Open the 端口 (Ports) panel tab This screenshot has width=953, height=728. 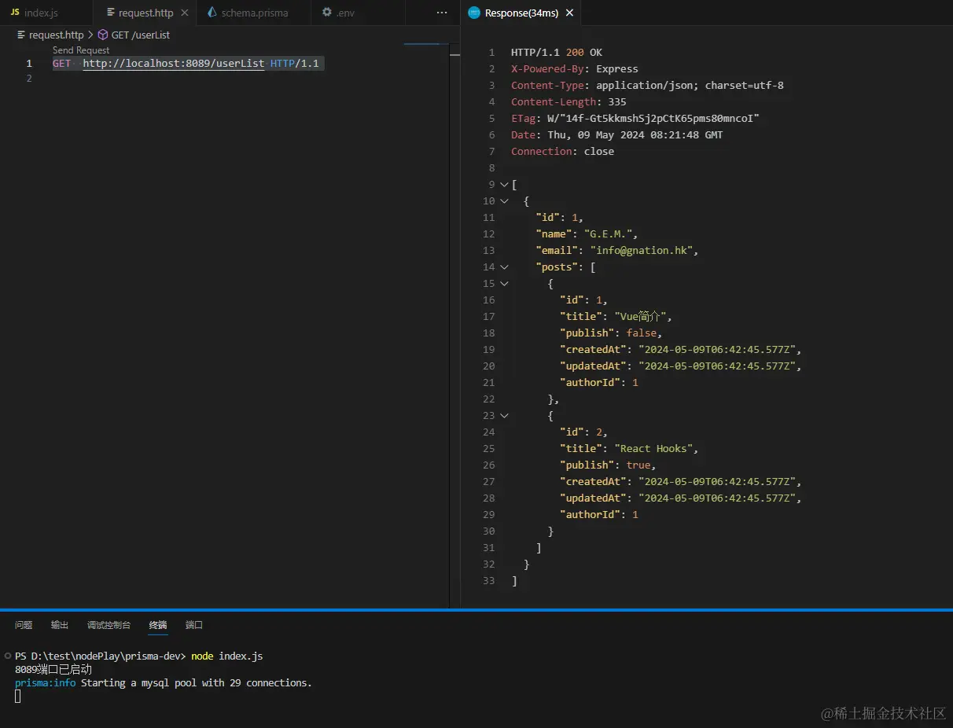[x=194, y=626]
